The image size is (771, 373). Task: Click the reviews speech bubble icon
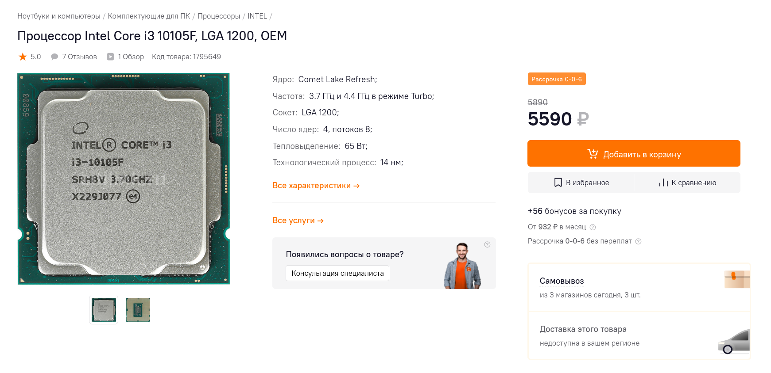tap(54, 57)
